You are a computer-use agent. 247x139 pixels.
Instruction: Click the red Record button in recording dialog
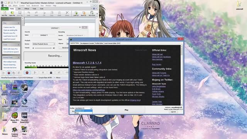pyautogui.click(x=27, y=73)
